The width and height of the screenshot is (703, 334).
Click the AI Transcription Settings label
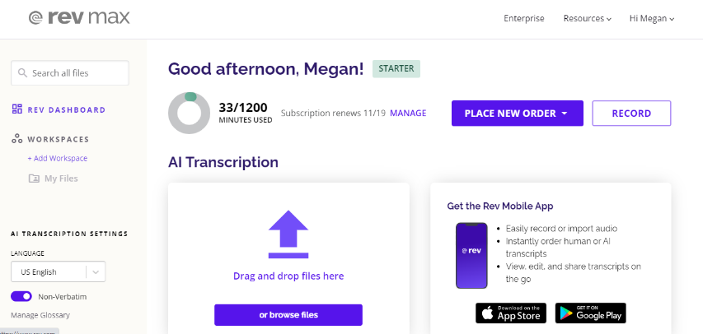tap(69, 234)
